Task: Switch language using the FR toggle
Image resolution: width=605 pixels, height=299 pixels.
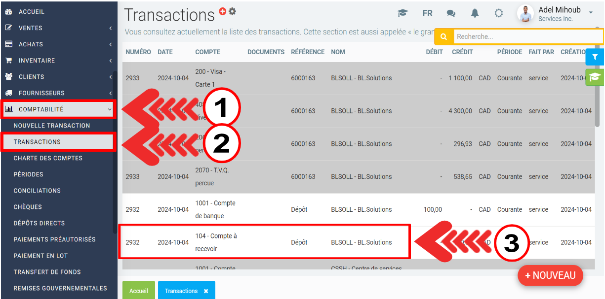Action: 427,13
